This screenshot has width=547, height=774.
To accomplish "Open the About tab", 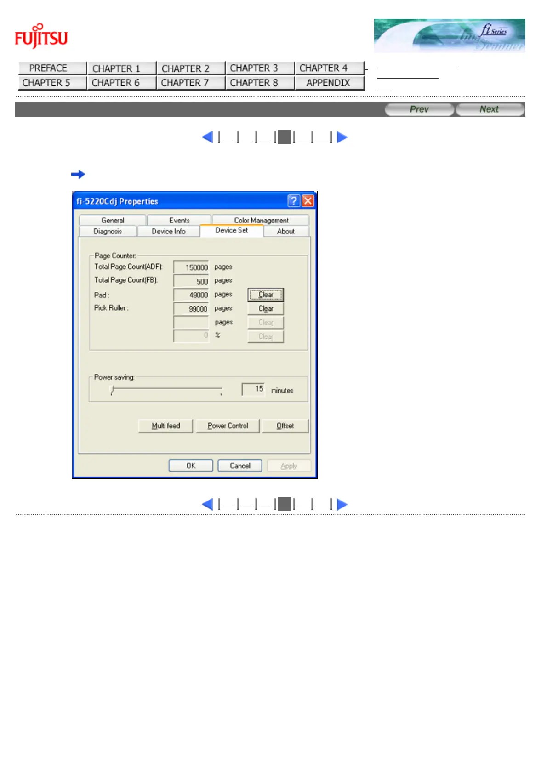I will pos(286,231).
